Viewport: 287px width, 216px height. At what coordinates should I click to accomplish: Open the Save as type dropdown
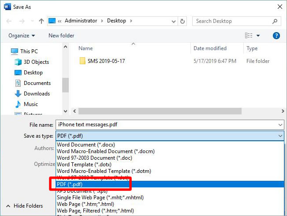click(x=169, y=136)
